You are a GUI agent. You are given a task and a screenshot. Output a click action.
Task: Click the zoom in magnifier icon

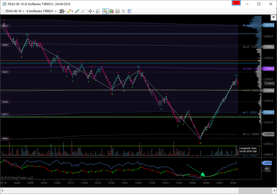point(77,11)
